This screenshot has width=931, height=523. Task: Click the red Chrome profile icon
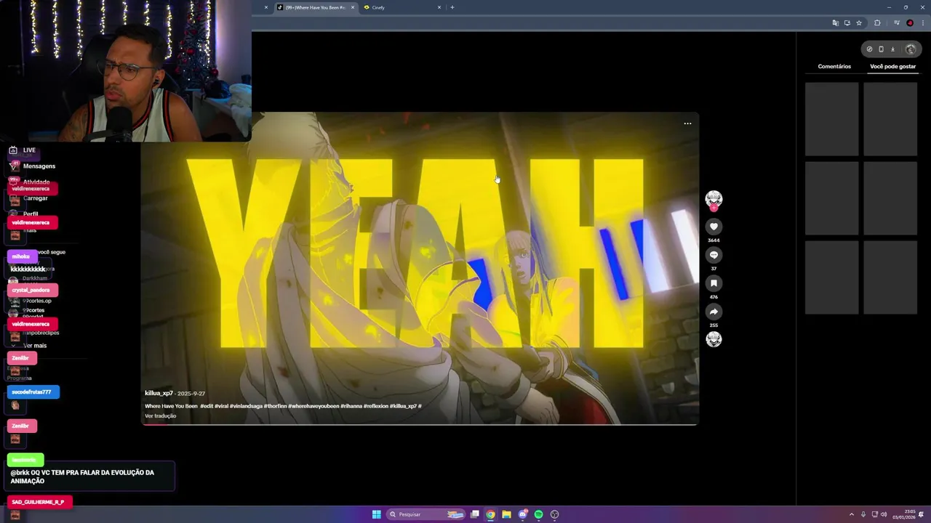[910, 23]
